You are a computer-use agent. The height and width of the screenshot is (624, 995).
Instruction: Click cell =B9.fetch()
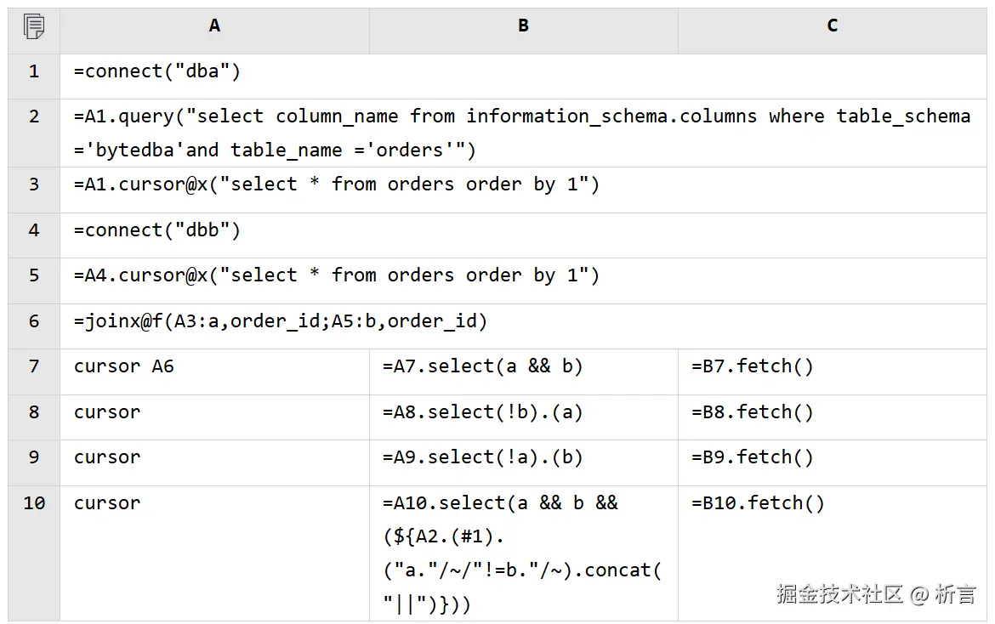[x=752, y=457]
